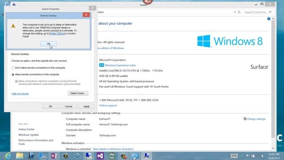Select Allow remote connections to this computer
Viewport: 284px width, 160px height.
coord(13,75)
